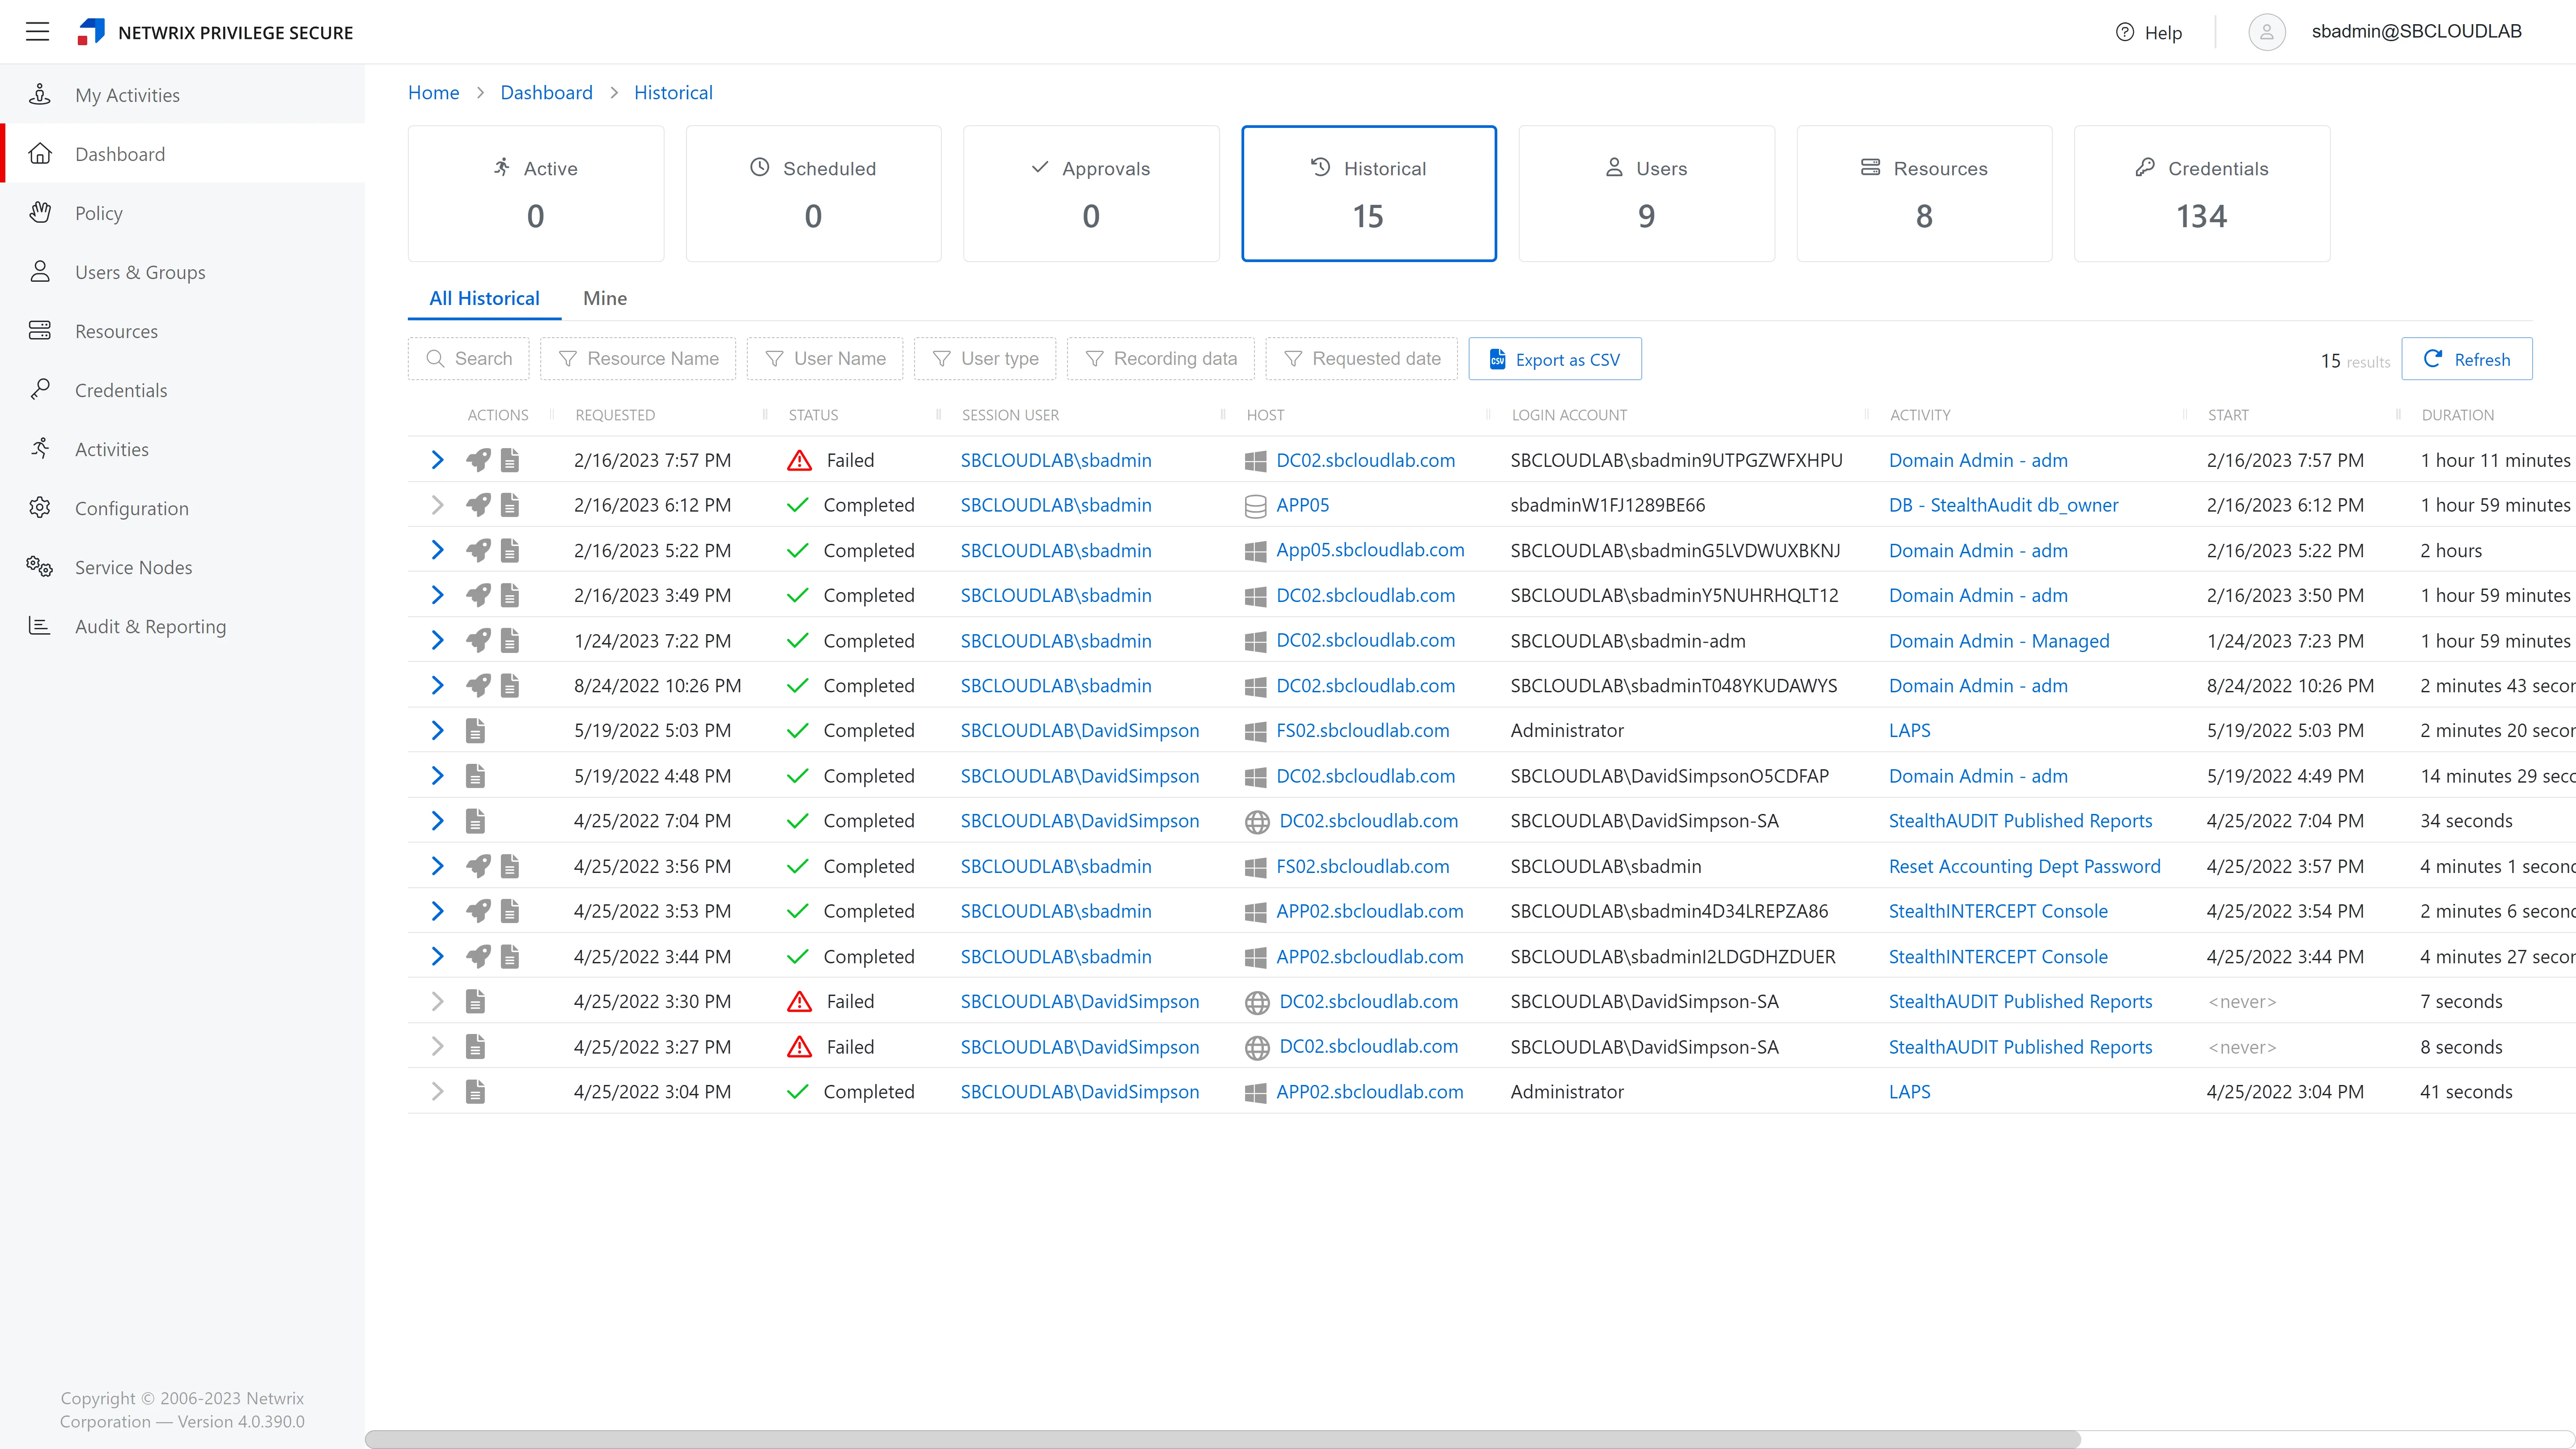
Task: Open log document icon for 4/25/2022 3:04 PM
Action: [475, 1092]
